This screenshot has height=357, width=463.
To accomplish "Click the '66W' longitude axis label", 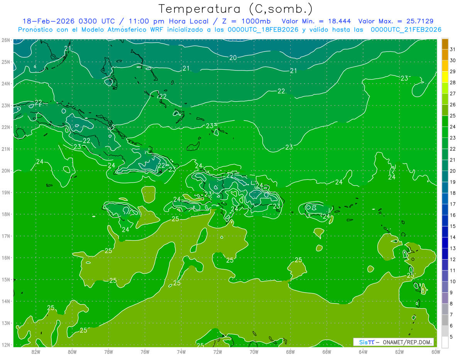I will pyautogui.click(x=327, y=352).
